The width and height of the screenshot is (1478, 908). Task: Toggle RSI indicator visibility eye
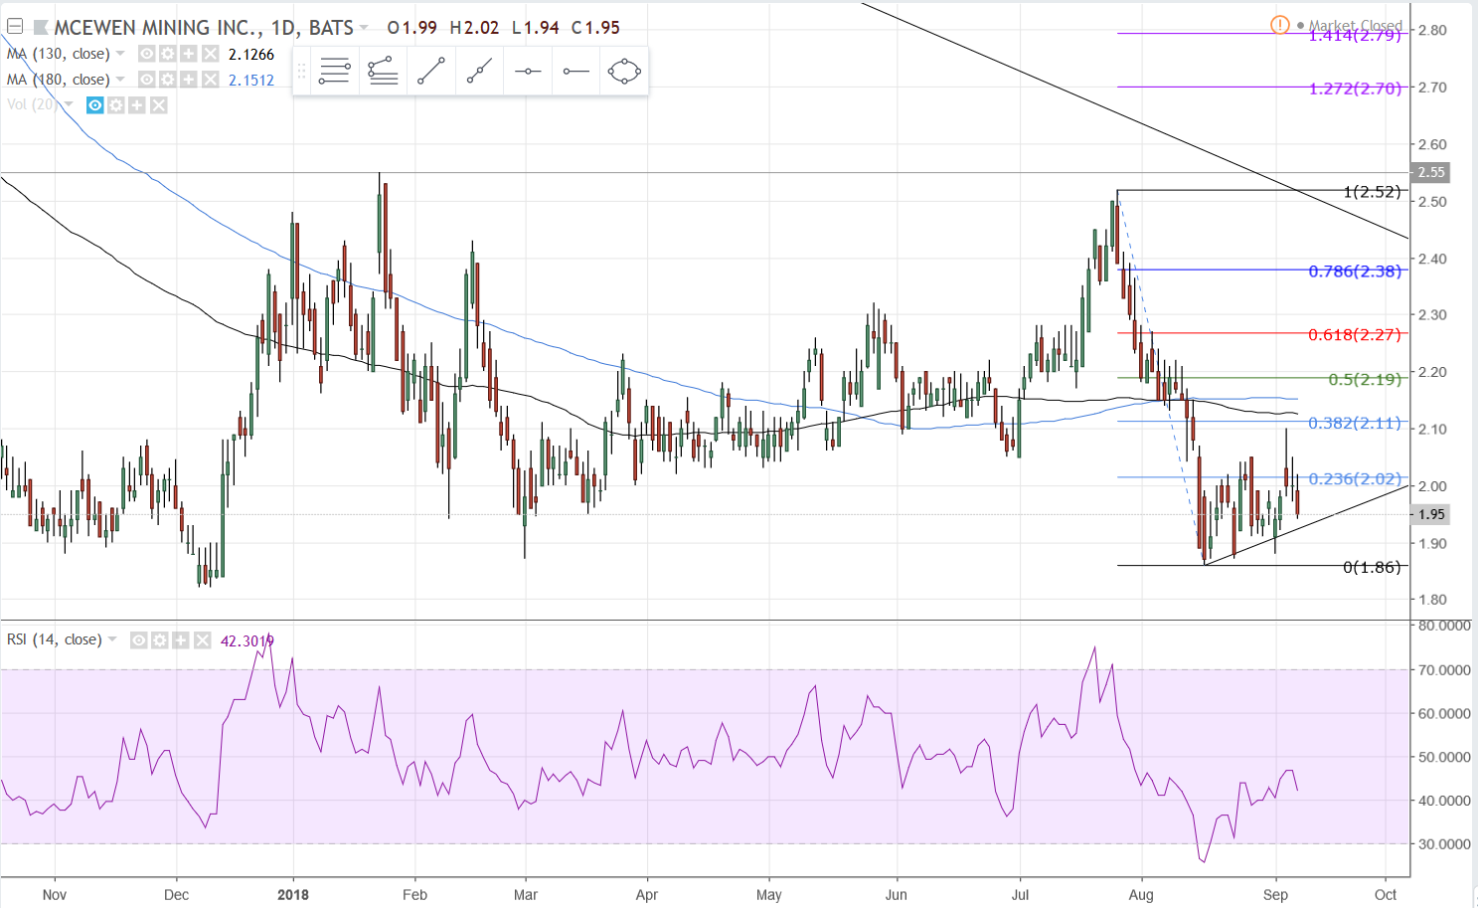click(x=139, y=640)
